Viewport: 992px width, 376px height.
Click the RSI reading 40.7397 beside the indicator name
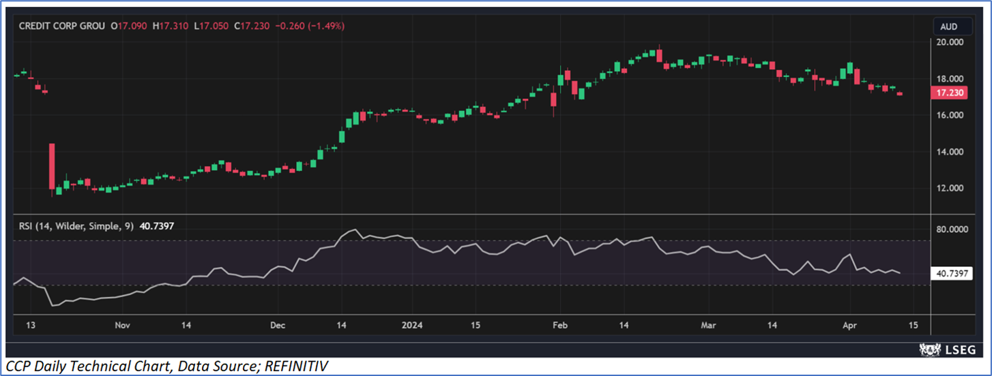click(156, 225)
